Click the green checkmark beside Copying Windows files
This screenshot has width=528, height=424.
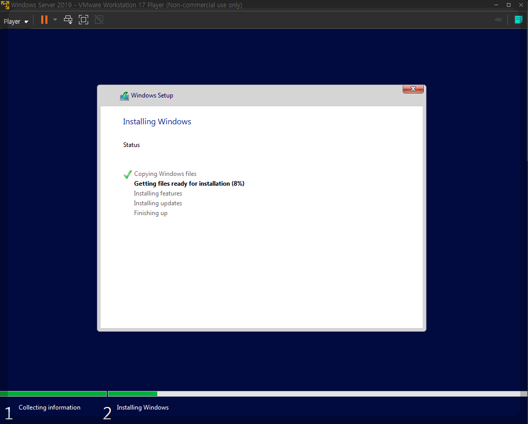tap(128, 174)
